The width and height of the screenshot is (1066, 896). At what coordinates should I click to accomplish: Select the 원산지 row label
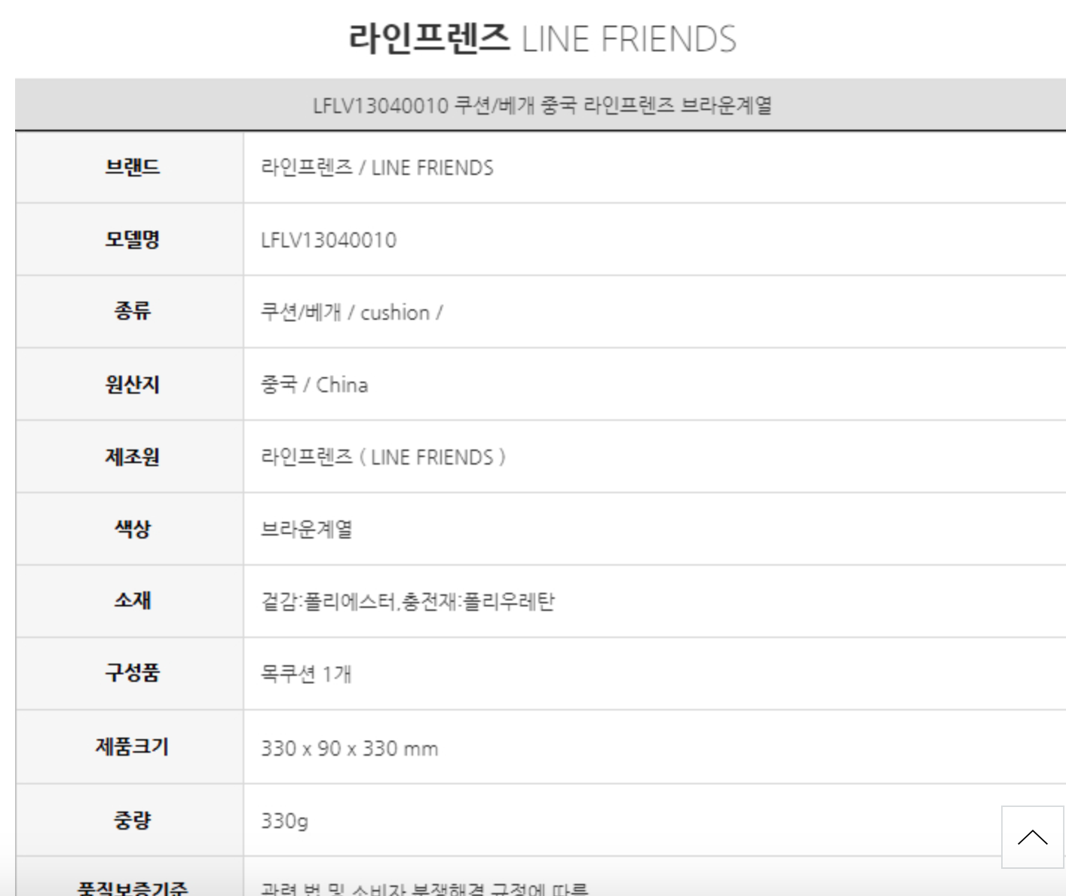pos(132,384)
